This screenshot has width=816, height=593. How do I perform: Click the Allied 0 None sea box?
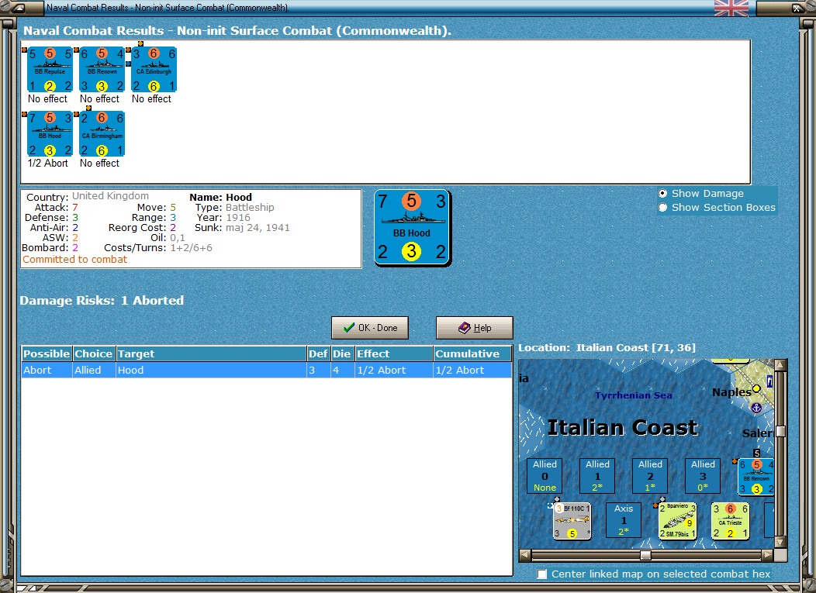[x=545, y=475]
